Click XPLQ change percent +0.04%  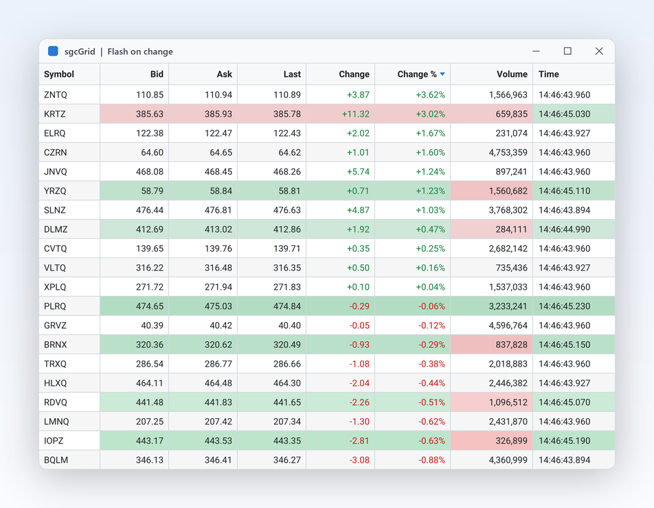[412, 287]
